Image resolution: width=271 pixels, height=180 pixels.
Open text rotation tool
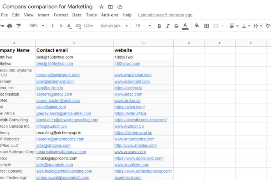(268, 26)
